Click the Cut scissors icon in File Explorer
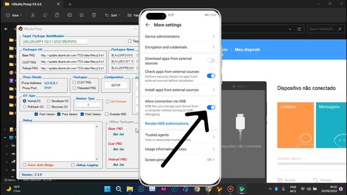This screenshot has width=347, height=195. [33, 15]
